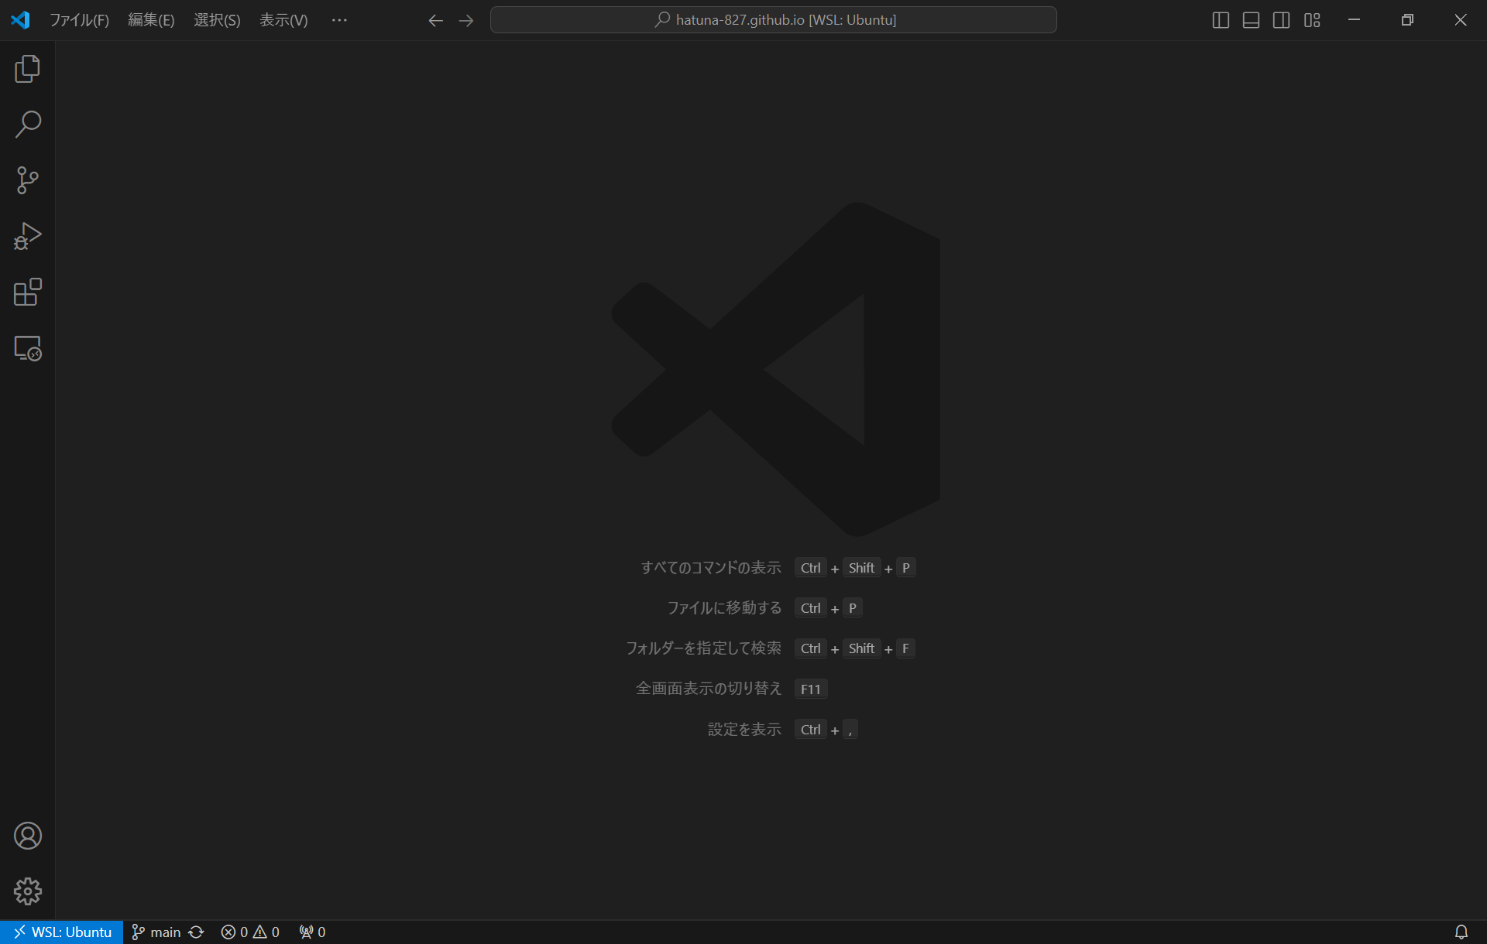Click the 全画面表示の切り替え label
Screen dimensions: 1487x944
[x=709, y=689]
